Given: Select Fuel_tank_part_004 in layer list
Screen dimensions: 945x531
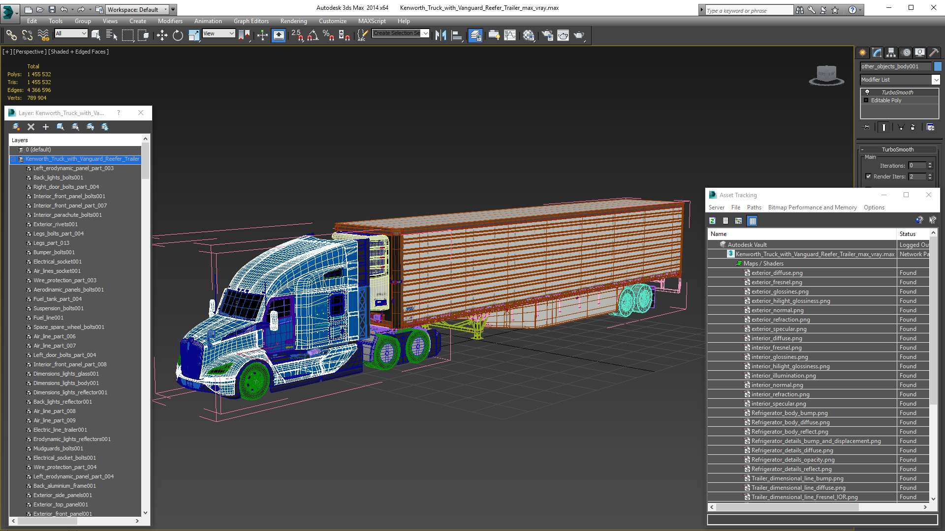Looking at the screenshot, I should [x=57, y=299].
